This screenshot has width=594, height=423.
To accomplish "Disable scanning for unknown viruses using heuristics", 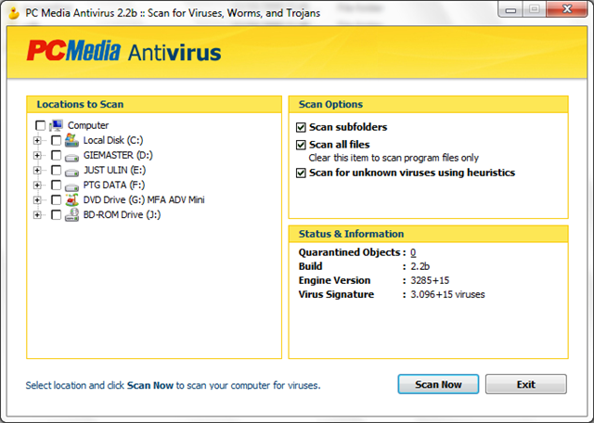I will [x=301, y=173].
